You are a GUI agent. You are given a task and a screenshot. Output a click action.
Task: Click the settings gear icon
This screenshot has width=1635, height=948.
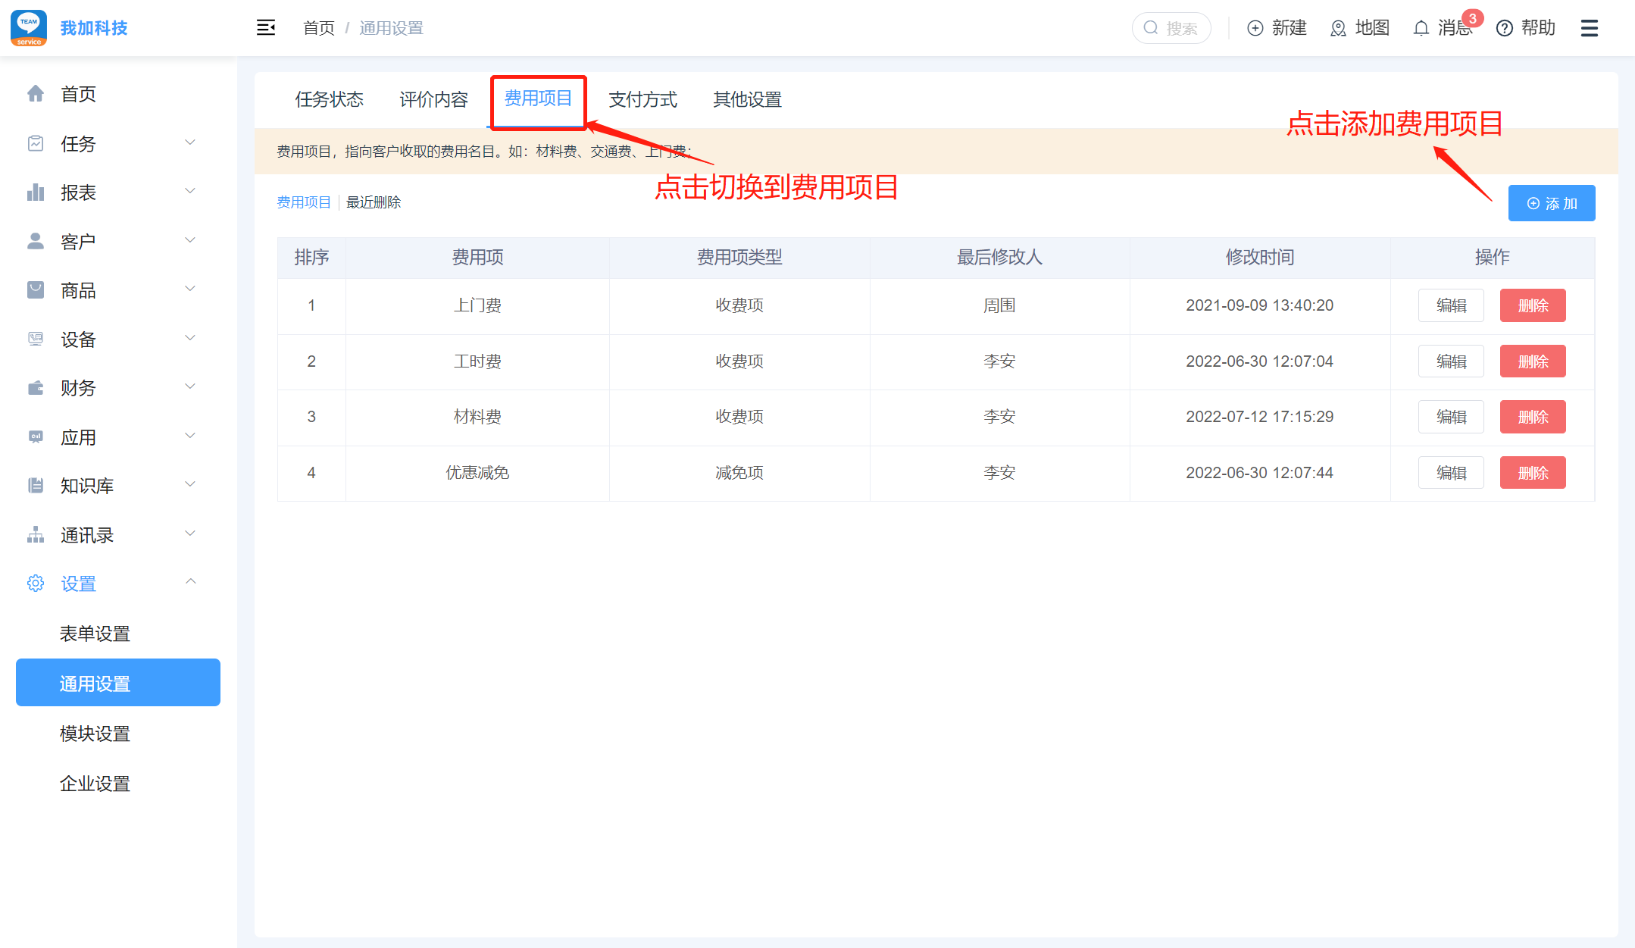click(36, 584)
